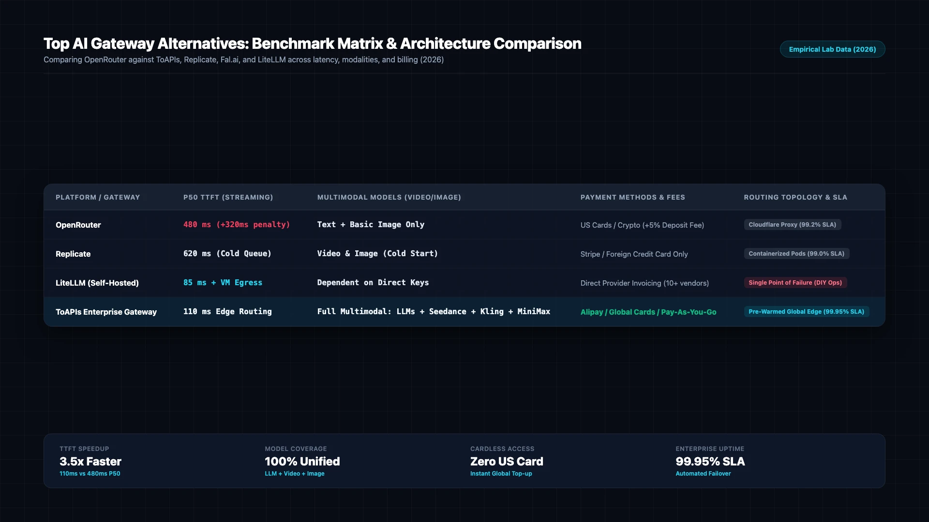Click US Cards / Crypto (+5% Deposit Fee)
The height and width of the screenshot is (522, 929).
point(642,225)
